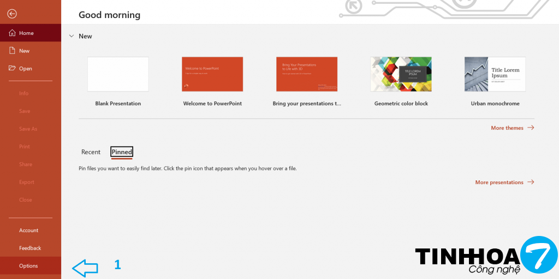Screen dimensions: 559x279
Task: Click the Open folder icon in sidebar
Action: click(12, 69)
